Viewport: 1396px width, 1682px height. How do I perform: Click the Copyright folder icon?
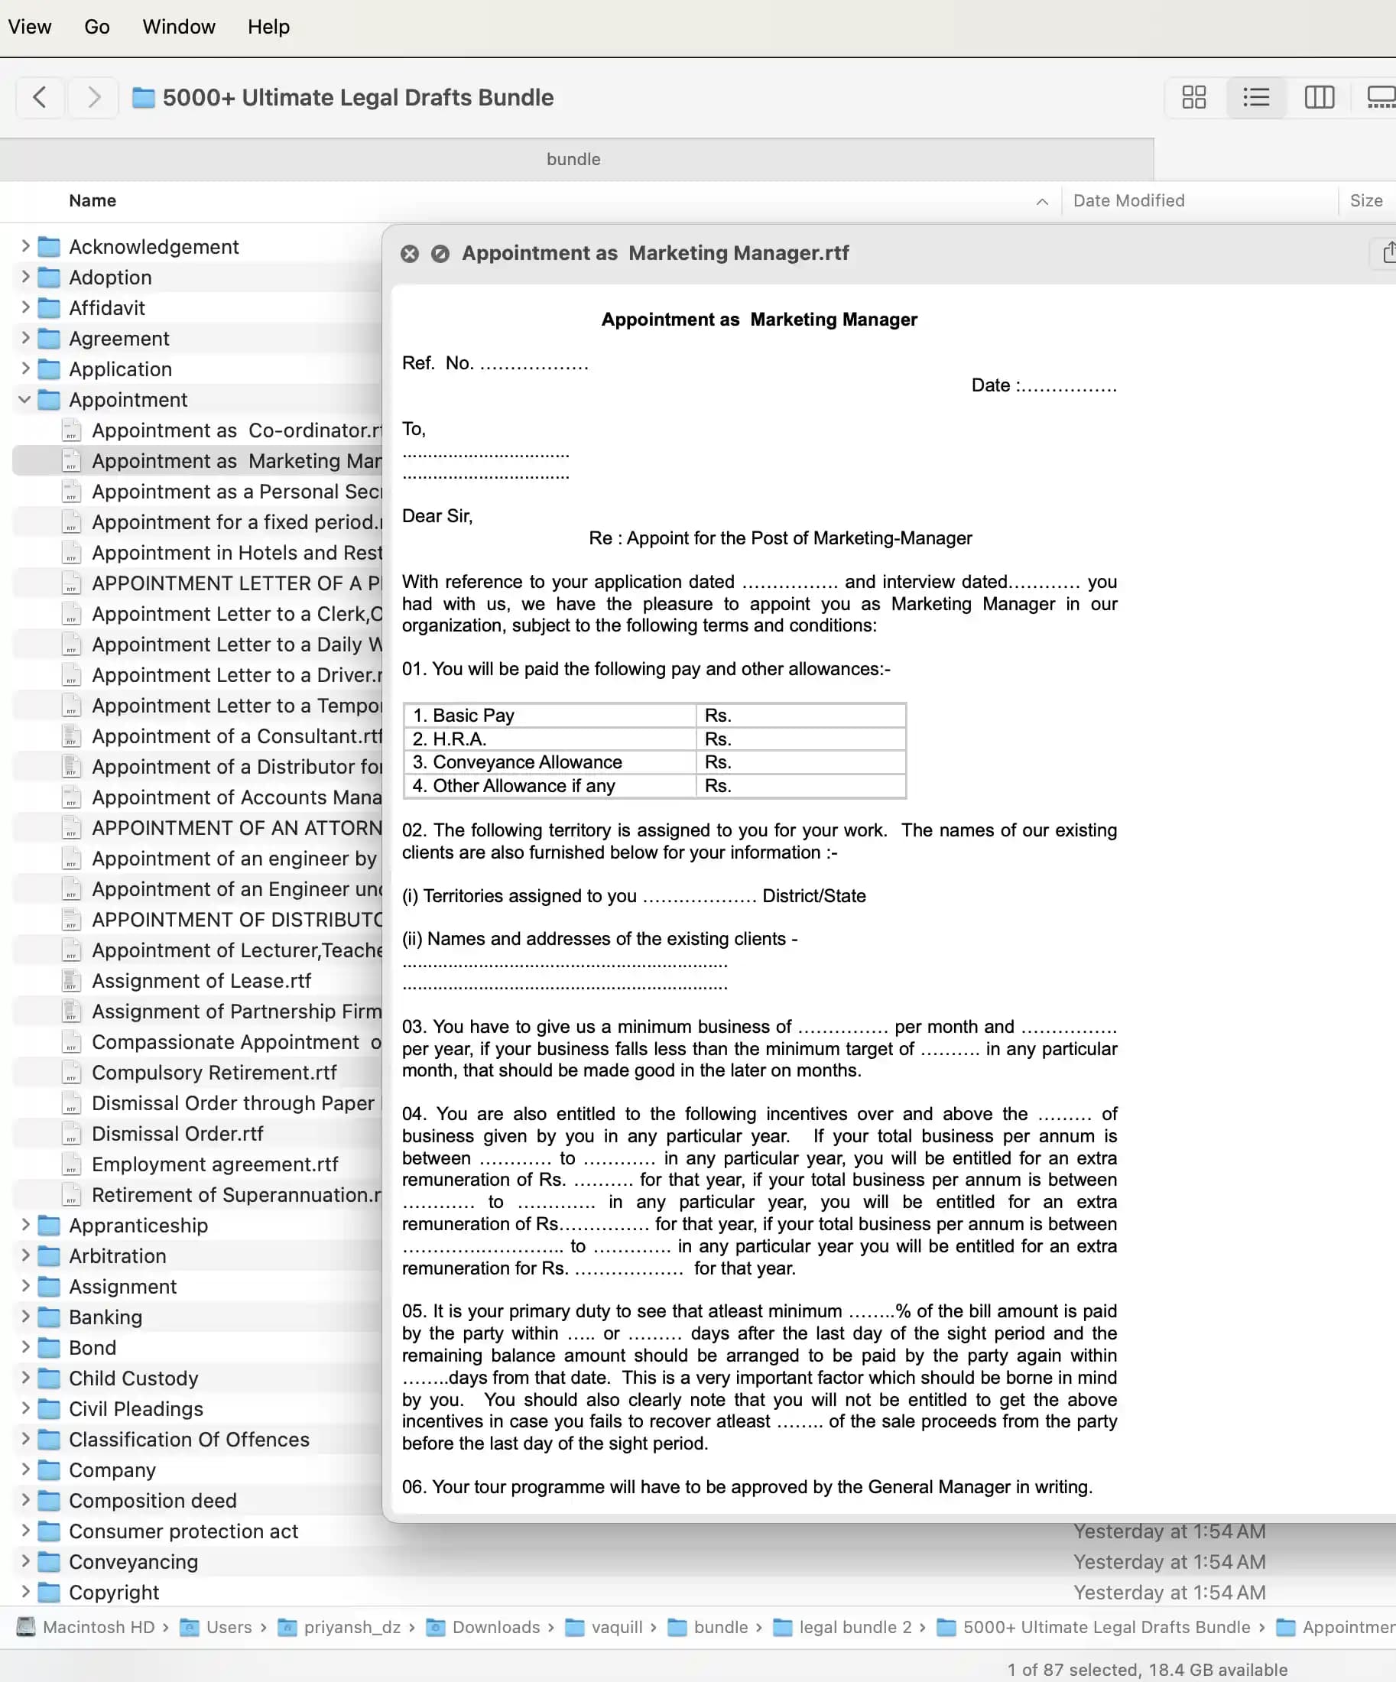click(49, 1593)
